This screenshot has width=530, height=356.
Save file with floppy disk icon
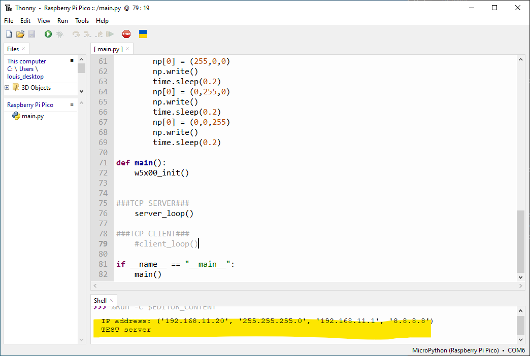[31, 34]
